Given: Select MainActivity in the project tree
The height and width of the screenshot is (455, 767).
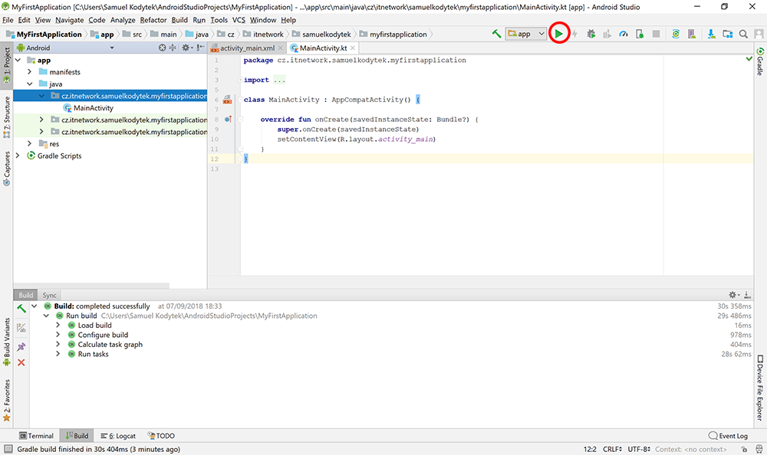Looking at the screenshot, I should 93,108.
